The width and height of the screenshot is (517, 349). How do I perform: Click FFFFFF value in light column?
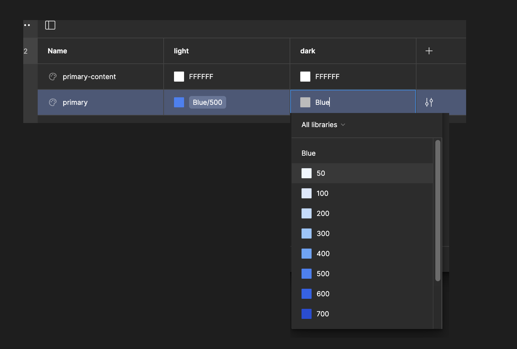click(x=201, y=77)
